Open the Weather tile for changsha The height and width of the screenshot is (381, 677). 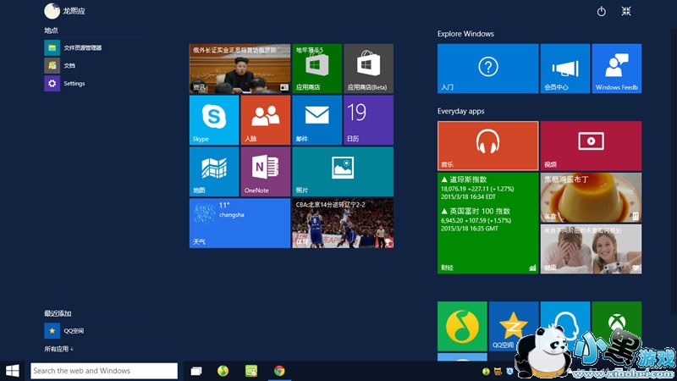(239, 223)
